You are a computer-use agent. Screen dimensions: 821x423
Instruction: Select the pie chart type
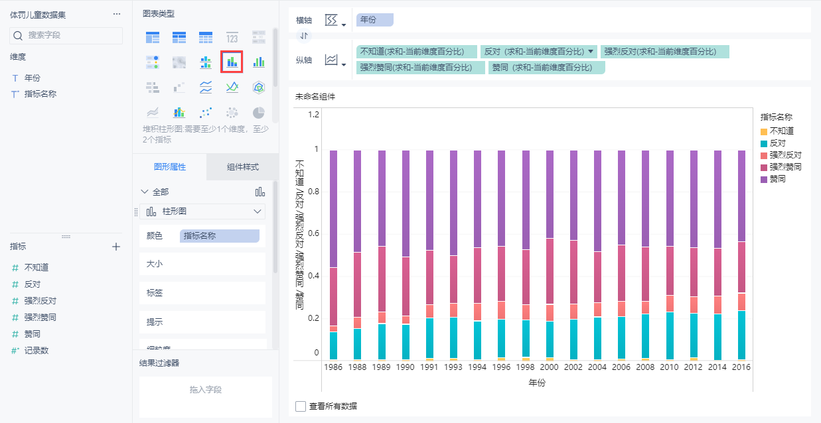pyautogui.click(x=258, y=112)
